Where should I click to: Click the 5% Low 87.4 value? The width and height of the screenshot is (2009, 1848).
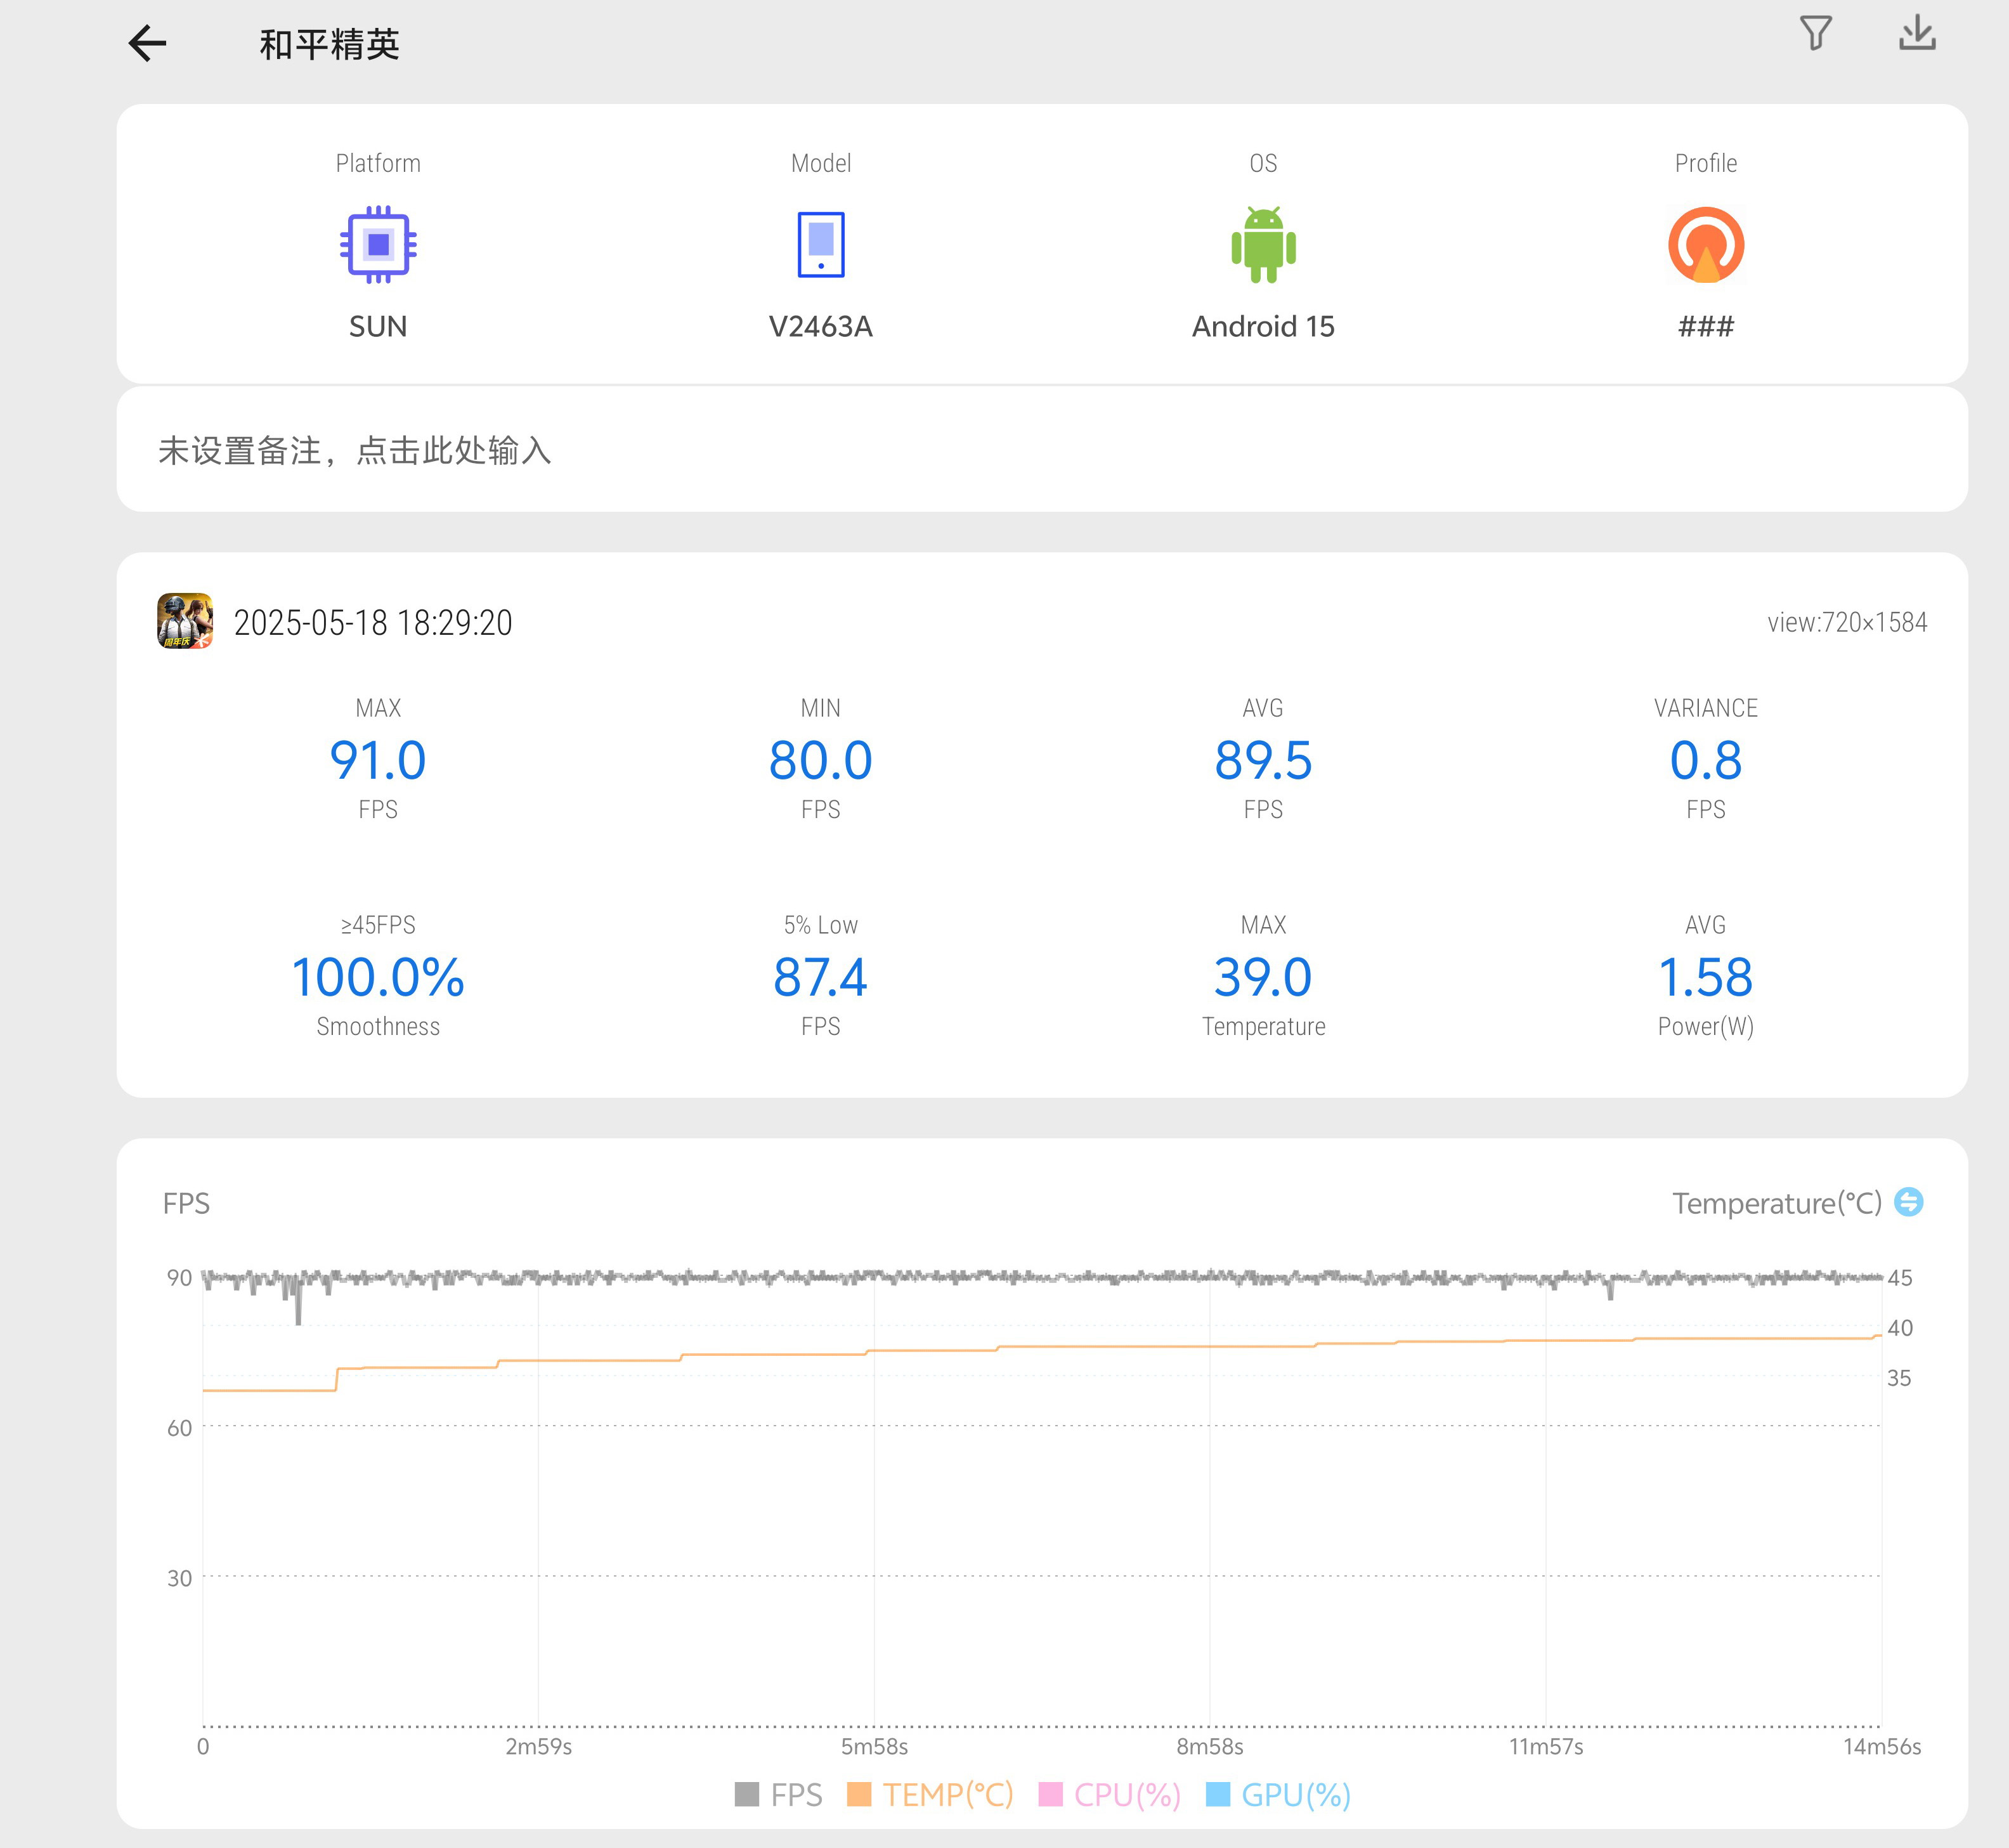(821, 977)
